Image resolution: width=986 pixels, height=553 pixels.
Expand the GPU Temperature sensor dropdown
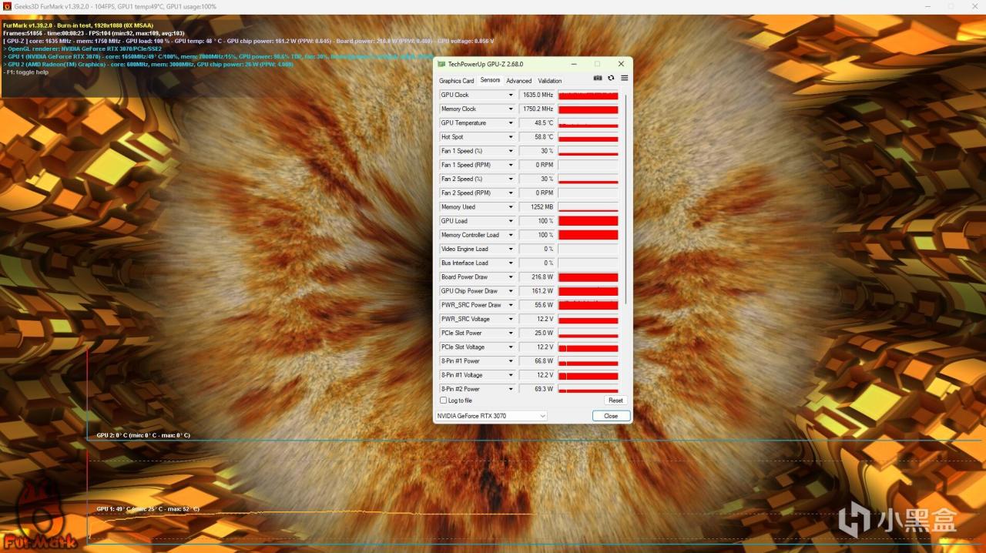510,123
